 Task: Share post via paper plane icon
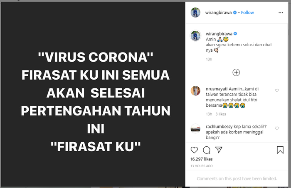point(219,150)
